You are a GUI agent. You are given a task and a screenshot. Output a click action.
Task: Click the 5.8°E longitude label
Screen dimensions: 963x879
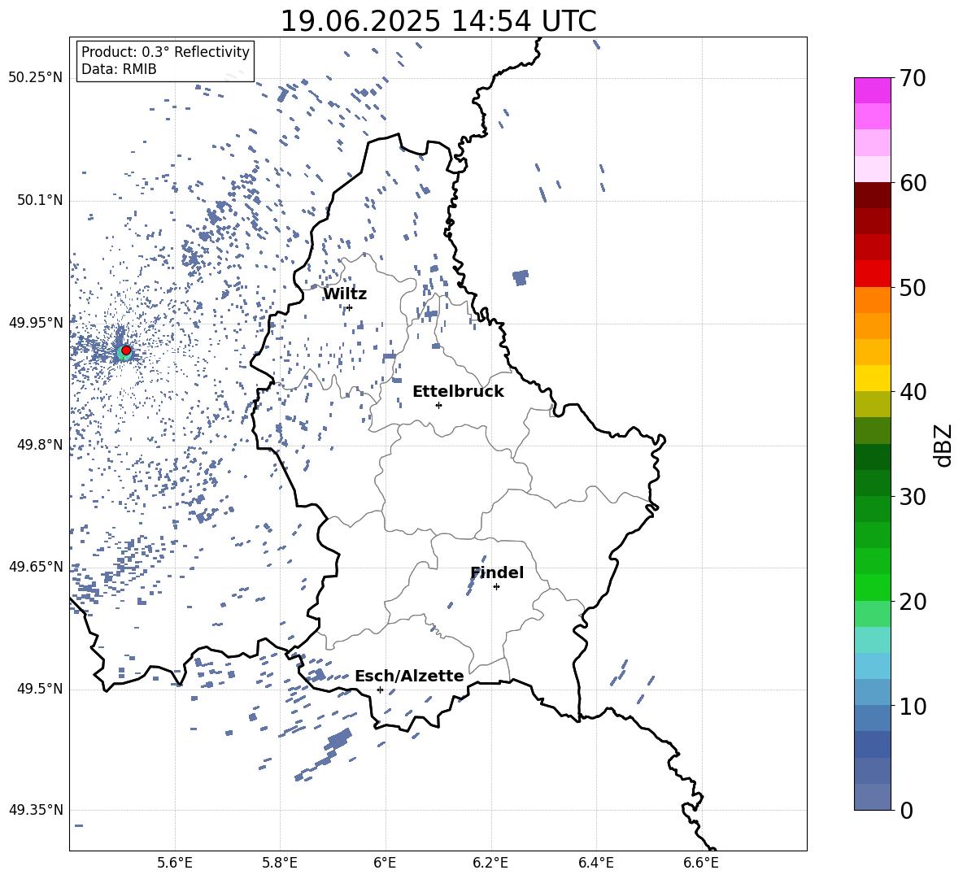280,863
